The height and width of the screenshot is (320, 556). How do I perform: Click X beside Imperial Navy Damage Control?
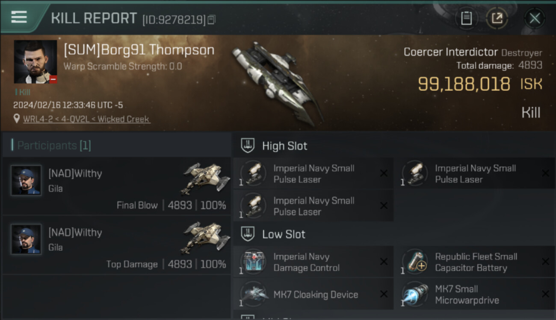click(384, 262)
